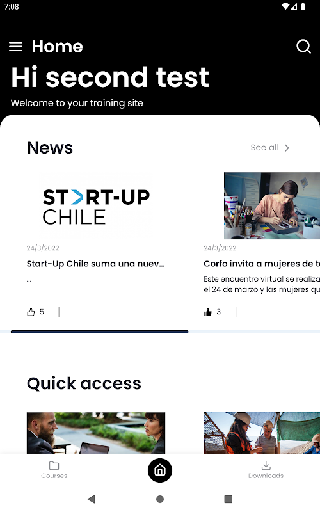This screenshot has width=320, height=512.
Task: Tap the search magnifier icon
Action: click(x=303, y=46)
